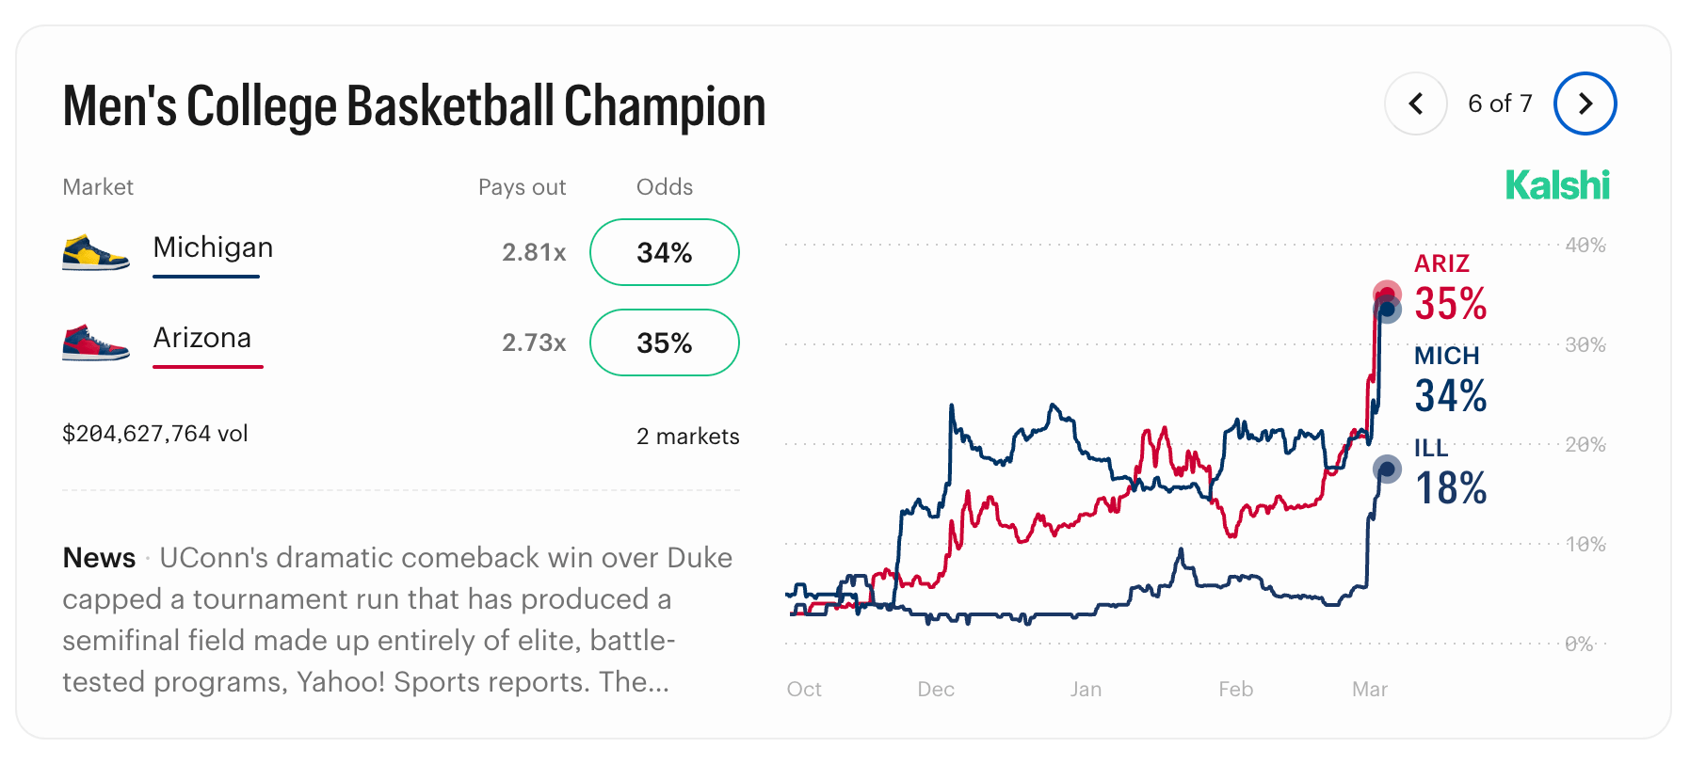Select the ARIZ red endpoint dot on chart

(x=1386, y=294)
